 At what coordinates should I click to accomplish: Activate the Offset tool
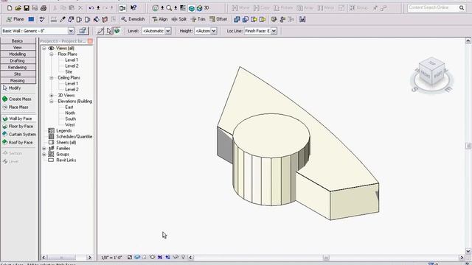pyautogui.click(x=218, y=19)
